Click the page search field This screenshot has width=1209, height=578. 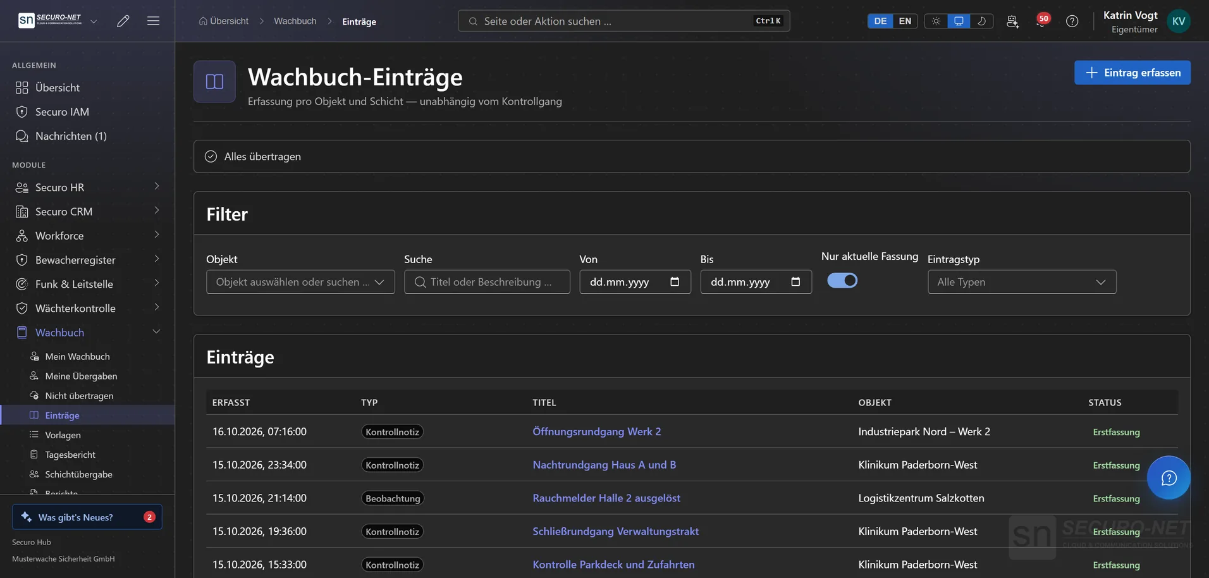623,21
